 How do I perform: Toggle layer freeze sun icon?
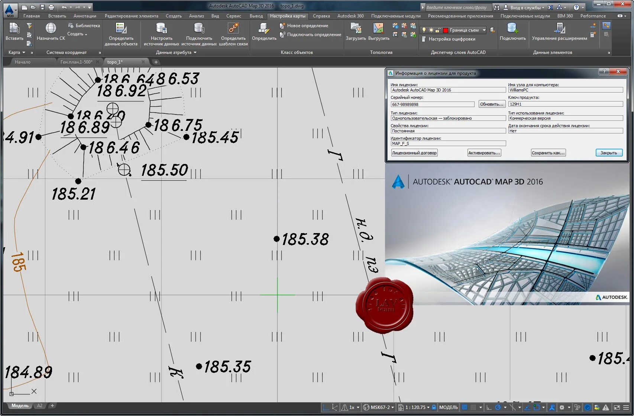431,30
